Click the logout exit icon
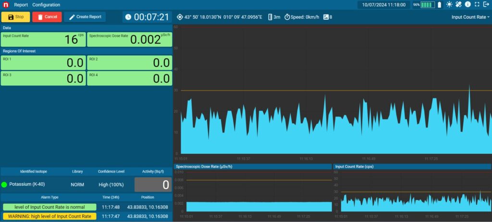492x222 pixels. click(x=486, y=5)
